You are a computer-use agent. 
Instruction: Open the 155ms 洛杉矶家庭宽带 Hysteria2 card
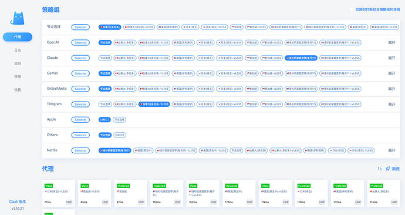tap(167, 193)
